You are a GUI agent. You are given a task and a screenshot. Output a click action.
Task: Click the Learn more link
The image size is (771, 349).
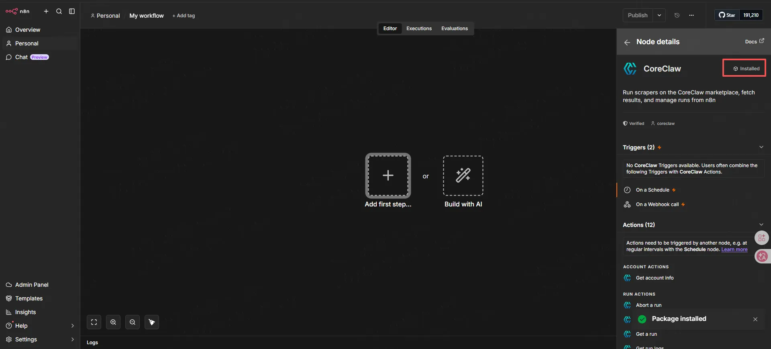point(734,249)
